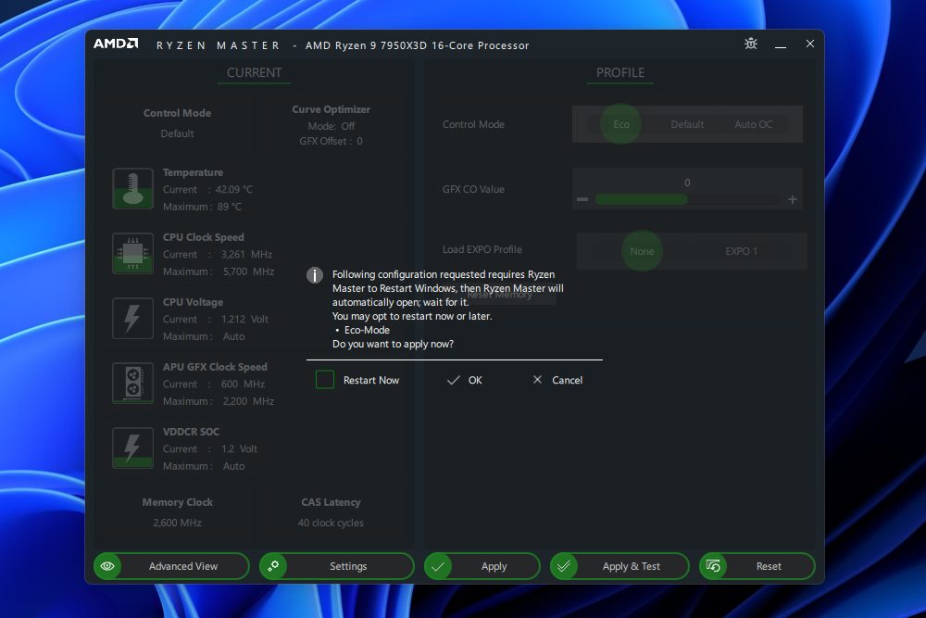Screen dimensions: 926x618
Task: Click the CPU Clock Speed chip icon
Action: [x=132, y=254]
